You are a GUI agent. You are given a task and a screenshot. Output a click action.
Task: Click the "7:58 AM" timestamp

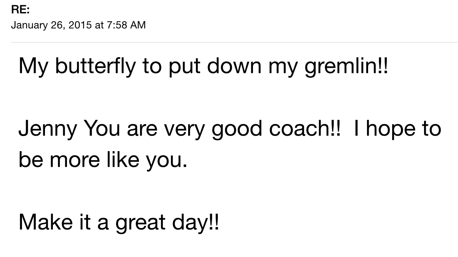[127, 25]
